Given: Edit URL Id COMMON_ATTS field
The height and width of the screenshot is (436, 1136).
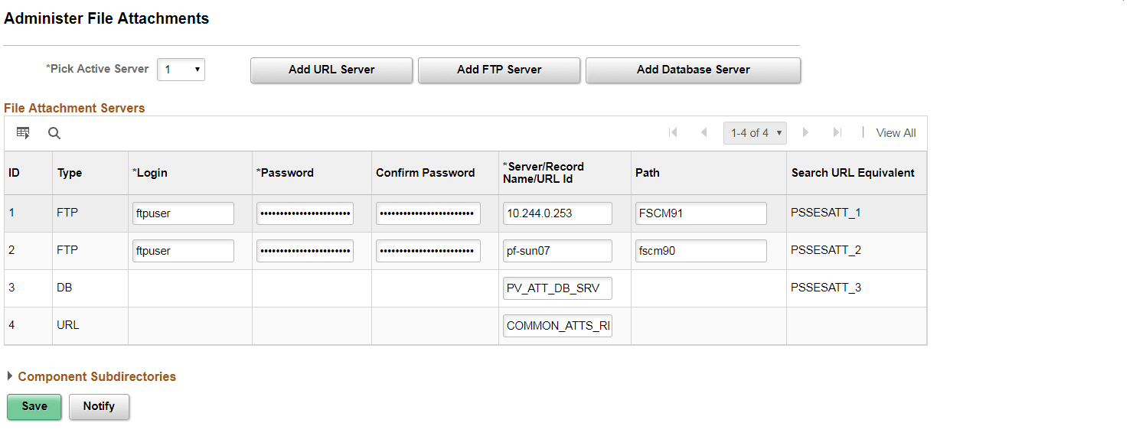Looking at the screenshot, I should point(557,326).
